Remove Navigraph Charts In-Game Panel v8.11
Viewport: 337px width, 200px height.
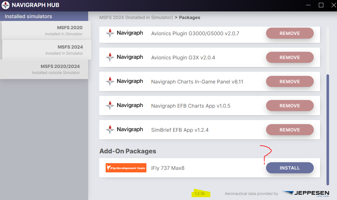pos(290,82)
